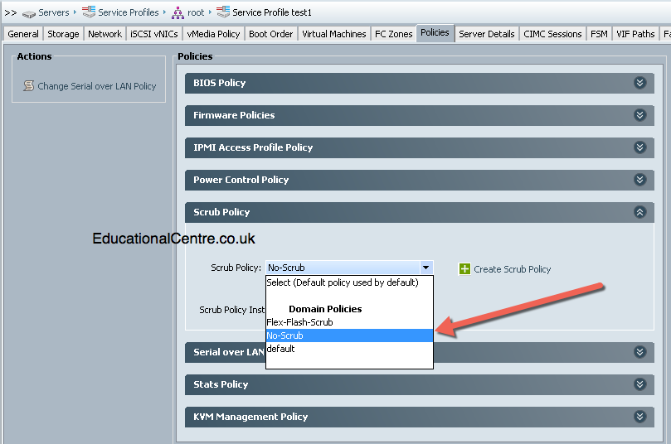Click the Serial over LAN header title
The height and width of the screenshot is (444, 671).
click(x=229, y=352)
